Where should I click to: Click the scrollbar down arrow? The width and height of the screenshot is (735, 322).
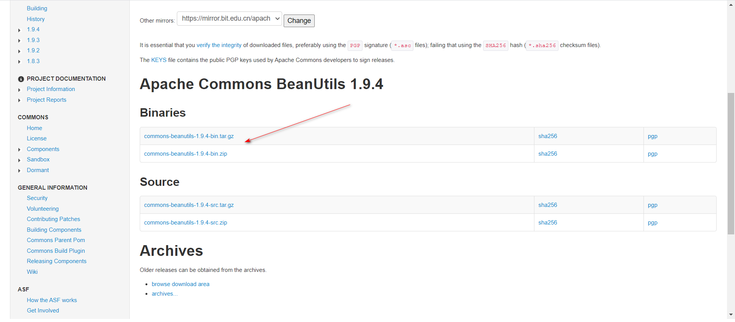(731, 315)
